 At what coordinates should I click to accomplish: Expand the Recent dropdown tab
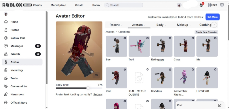[116, 25]
